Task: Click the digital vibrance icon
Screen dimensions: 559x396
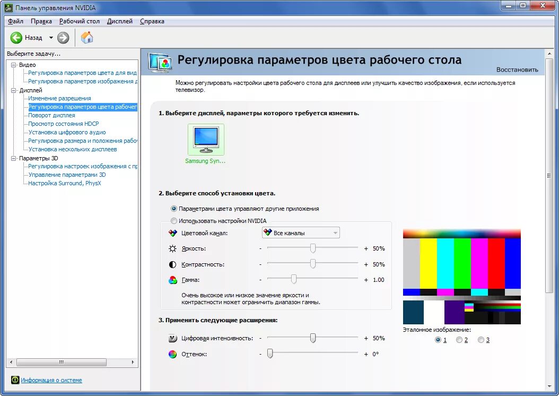Action: click(x=172, y=338)
